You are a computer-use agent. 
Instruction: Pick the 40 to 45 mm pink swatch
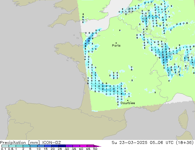pyautogui.click(x=83, y=146)
